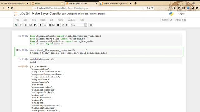Click the edit pencil icon

(x=171, y=20)
